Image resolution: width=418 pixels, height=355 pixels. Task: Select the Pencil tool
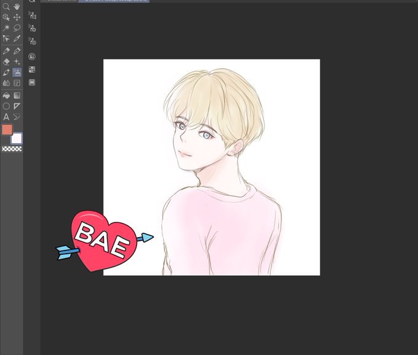point(17,50)
